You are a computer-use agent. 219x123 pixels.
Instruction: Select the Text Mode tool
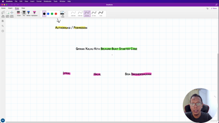(3, 14)
